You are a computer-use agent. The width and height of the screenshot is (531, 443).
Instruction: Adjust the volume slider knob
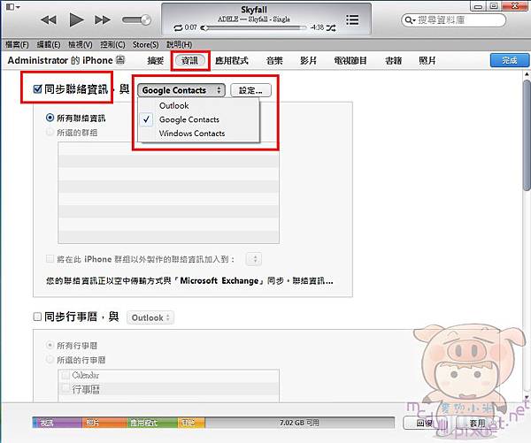(146, 20)
